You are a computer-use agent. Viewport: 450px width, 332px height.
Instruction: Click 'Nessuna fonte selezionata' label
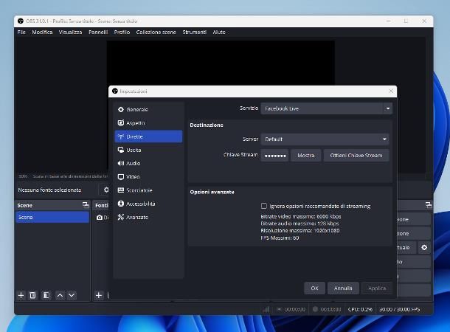click(49, 190)
